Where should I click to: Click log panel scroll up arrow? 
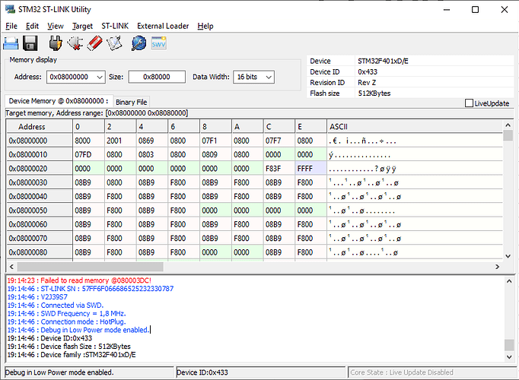(x=509, y=281)
